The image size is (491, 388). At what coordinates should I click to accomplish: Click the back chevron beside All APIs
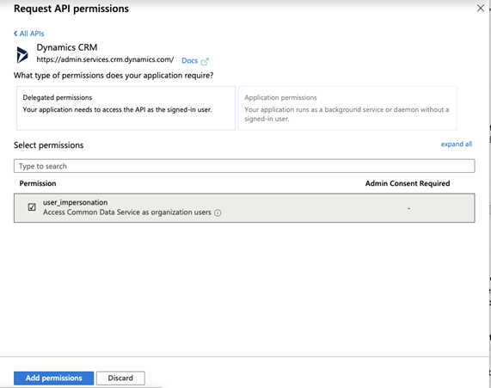pos(15,34)
